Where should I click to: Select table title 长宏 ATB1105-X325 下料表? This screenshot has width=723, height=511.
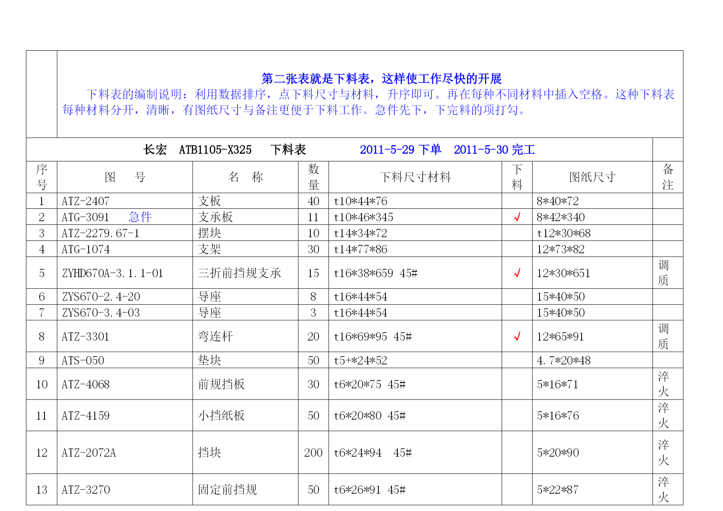point(225,150)
